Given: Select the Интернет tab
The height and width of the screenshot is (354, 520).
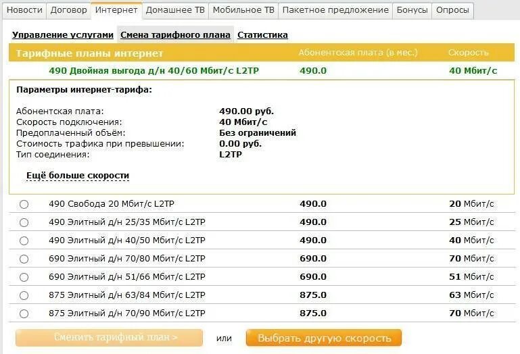Looking at the screenshot, I should 116,10.
